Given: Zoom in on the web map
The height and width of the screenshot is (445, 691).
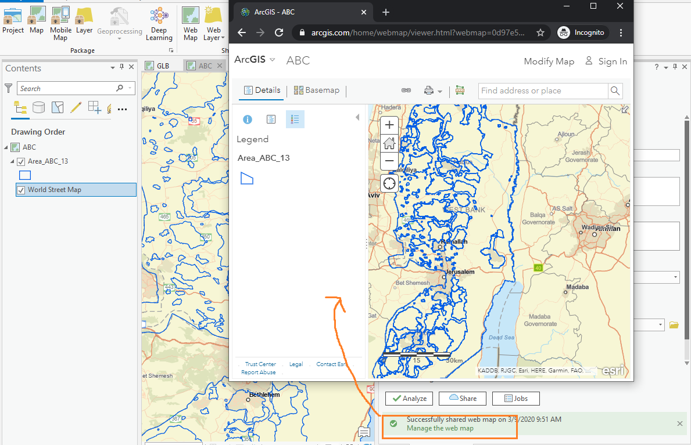Looking at the screenshot, I should coord(389,125).
